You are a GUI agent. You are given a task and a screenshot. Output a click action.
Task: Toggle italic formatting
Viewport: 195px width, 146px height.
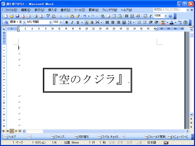point(72,22)
